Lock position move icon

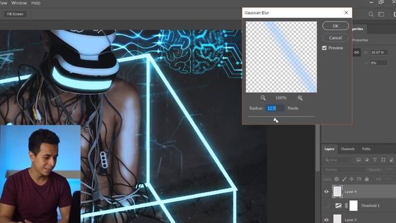click(351, 179)
